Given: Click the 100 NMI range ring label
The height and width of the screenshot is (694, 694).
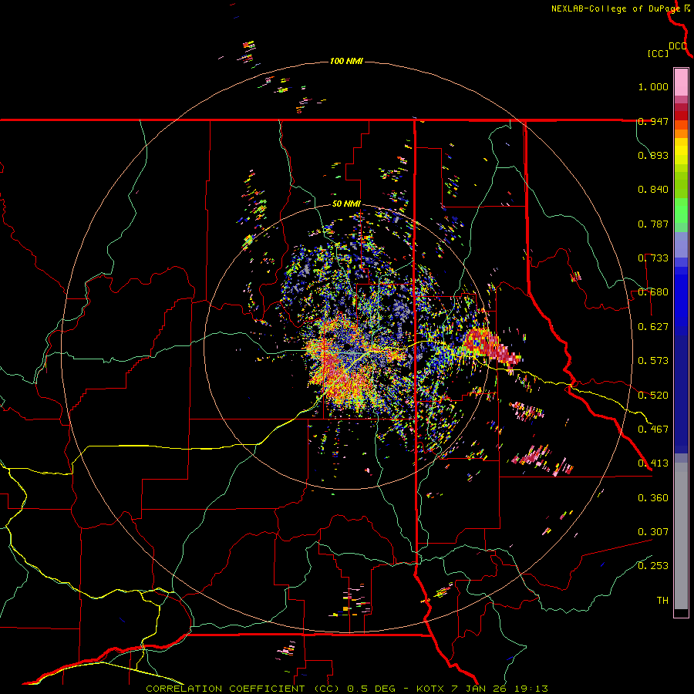Looking at the screenshot, I should tap(346, 61).
